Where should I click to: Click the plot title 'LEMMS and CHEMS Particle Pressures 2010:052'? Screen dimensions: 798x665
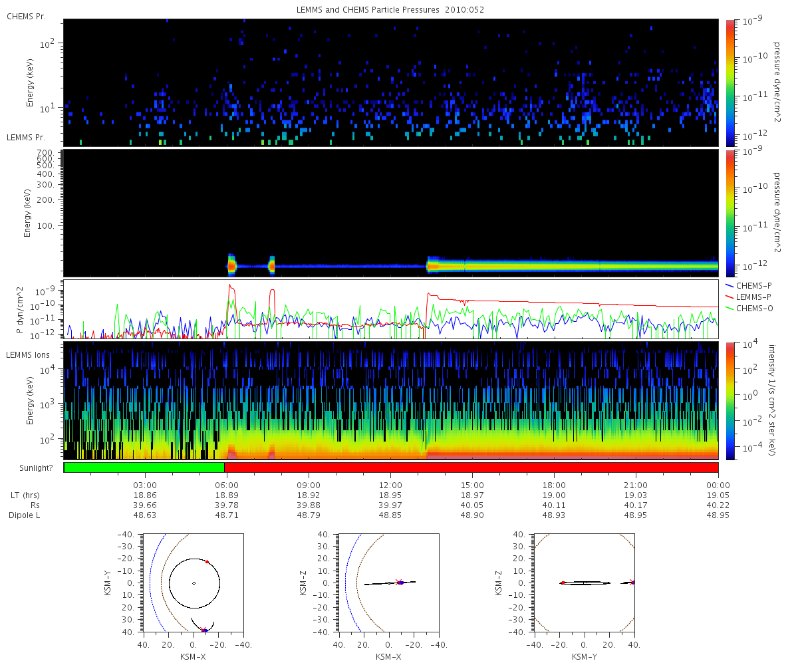[x=390, y=9]
